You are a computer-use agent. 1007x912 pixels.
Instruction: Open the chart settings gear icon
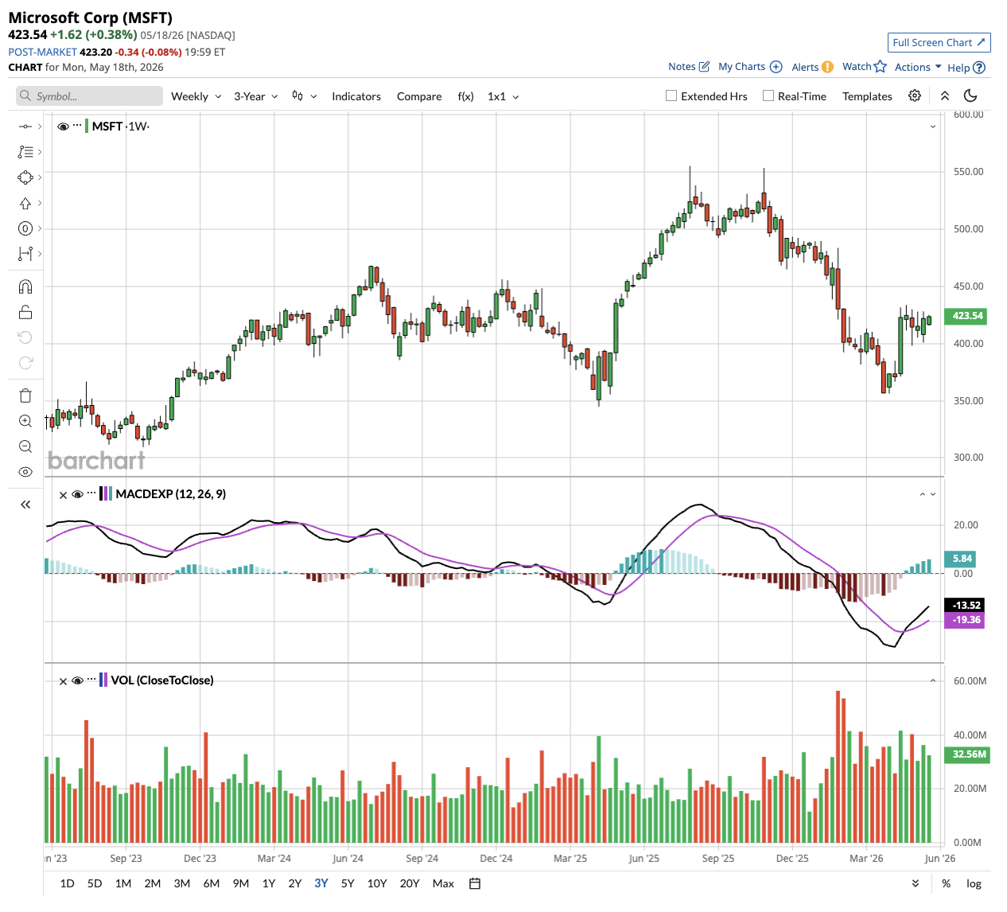pyautogui.click(x=915, y=95)
